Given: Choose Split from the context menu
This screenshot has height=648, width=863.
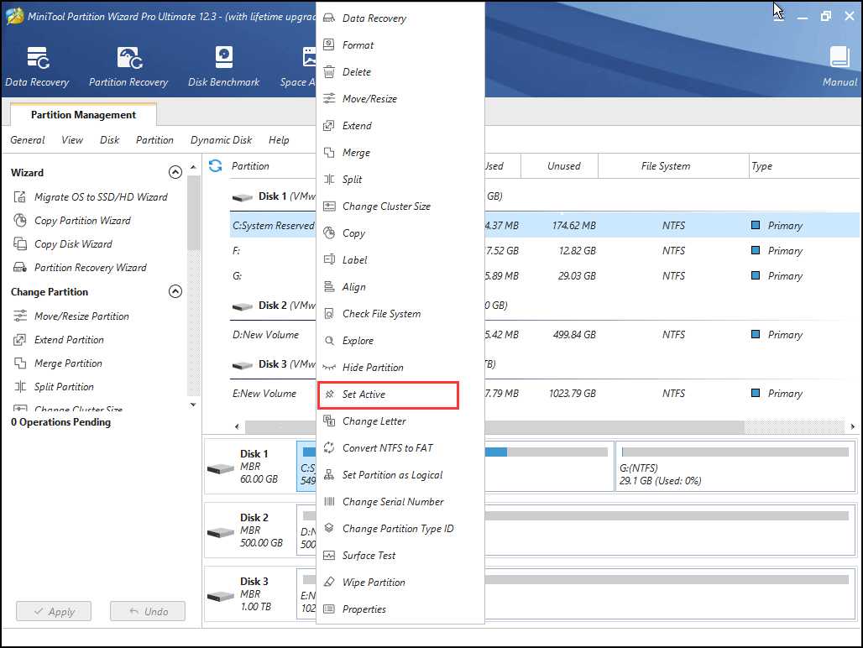Looking at the screenshot, I should 400,180.
